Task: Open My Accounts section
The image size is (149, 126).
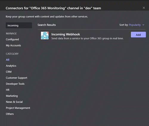Action: point(13,45)
